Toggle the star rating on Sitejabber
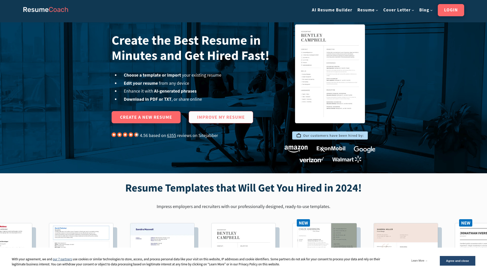 point(125,135)
